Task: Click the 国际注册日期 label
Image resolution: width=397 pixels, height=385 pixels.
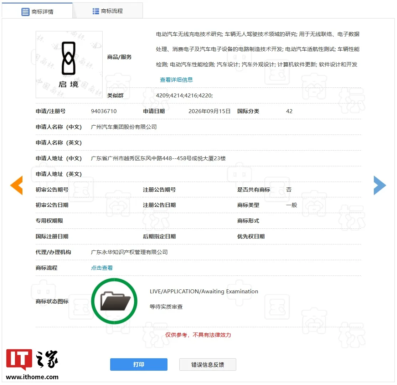Action: coord(52,237)
